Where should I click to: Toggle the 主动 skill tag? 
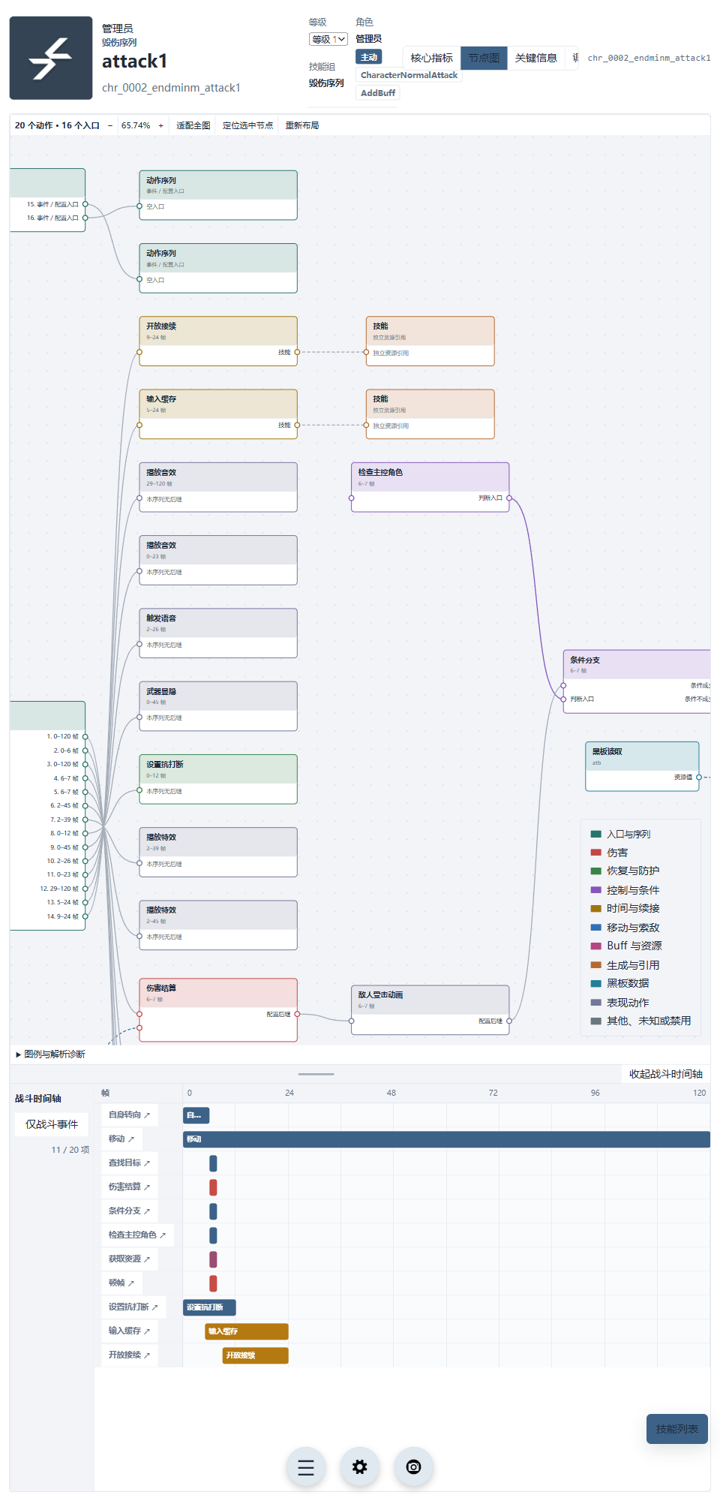point(369,57)
